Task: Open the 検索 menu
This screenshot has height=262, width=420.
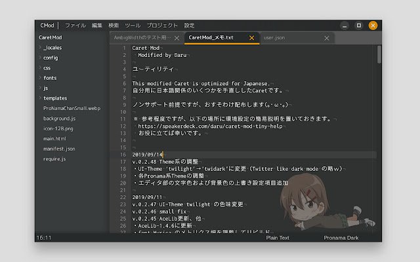Action: tap(114, 26)
